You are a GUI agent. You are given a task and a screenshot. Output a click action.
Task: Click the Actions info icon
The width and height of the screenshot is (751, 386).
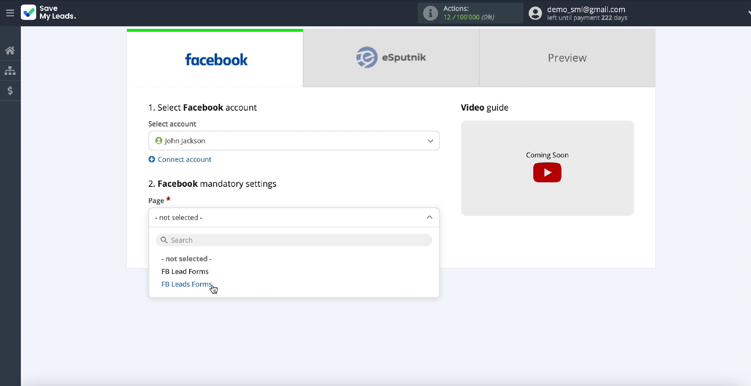(430, 13)
